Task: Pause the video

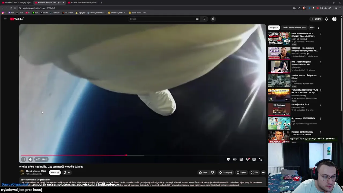Action: [x=24, y=159]
